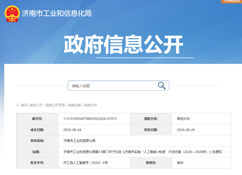Open the 其他文件 breadcrumb link
The height and width of the screenshot is (175, 242).
pyautogui.click(x=90, y=105)
